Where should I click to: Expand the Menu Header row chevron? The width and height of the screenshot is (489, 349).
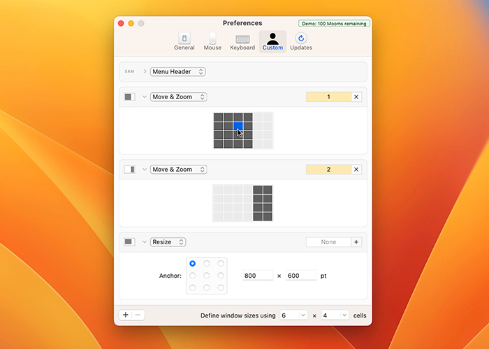click(x=145, y=72)
